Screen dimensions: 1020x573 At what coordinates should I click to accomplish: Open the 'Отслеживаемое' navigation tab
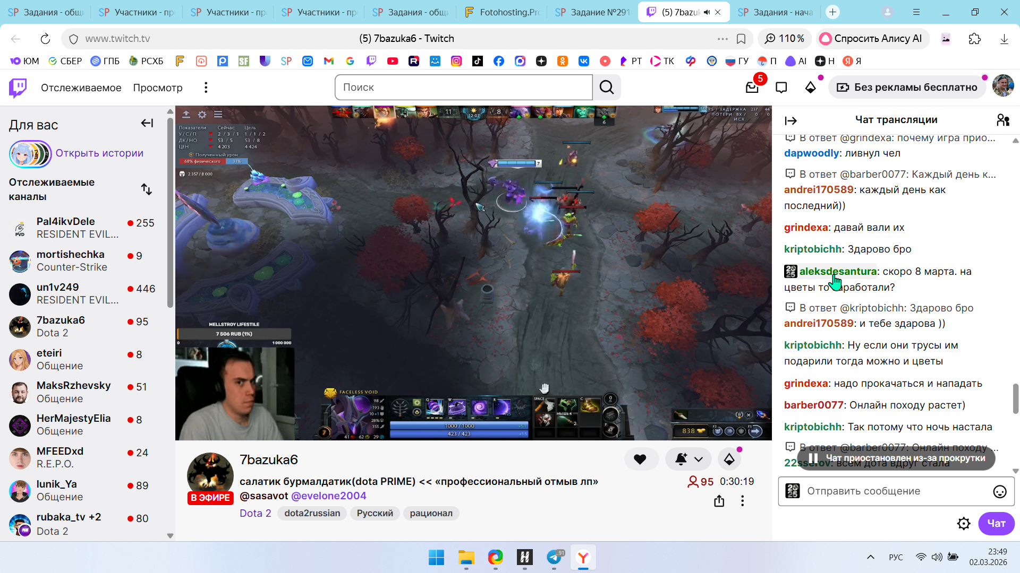[x=81, y=88]
